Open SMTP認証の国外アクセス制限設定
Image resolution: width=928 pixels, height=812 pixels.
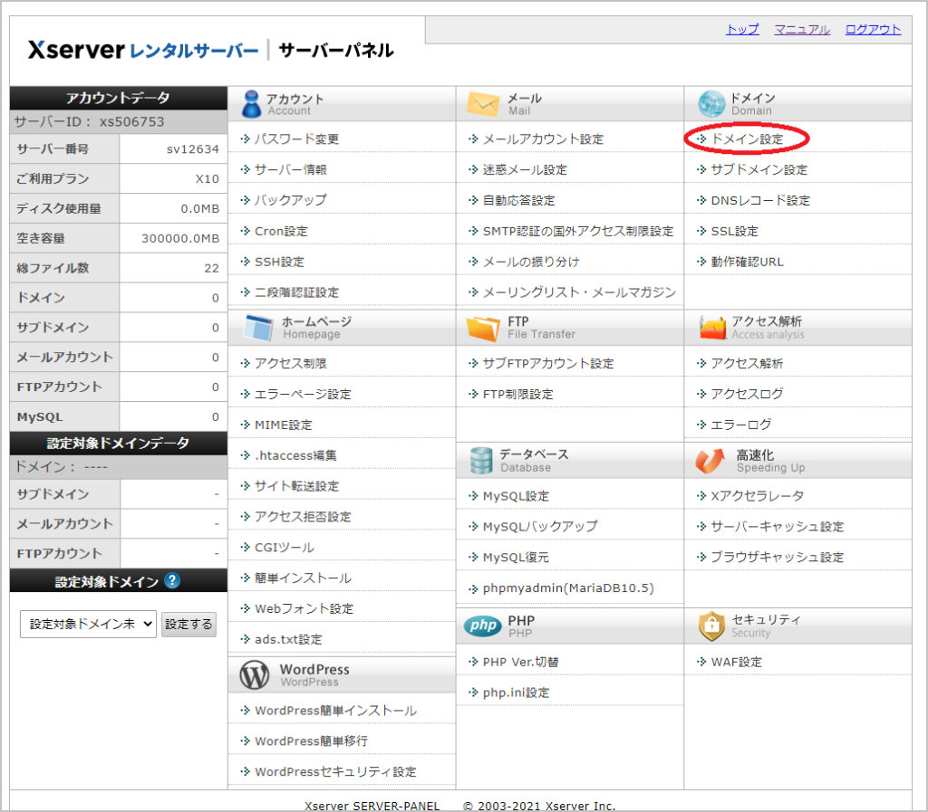click(578, 231)
